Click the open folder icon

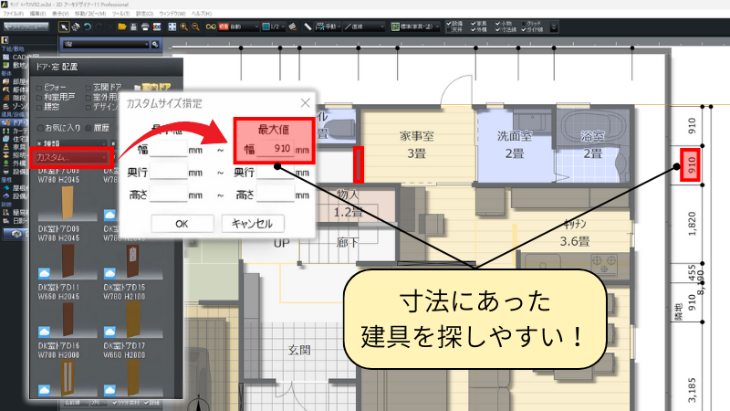[x=122, y=27]
